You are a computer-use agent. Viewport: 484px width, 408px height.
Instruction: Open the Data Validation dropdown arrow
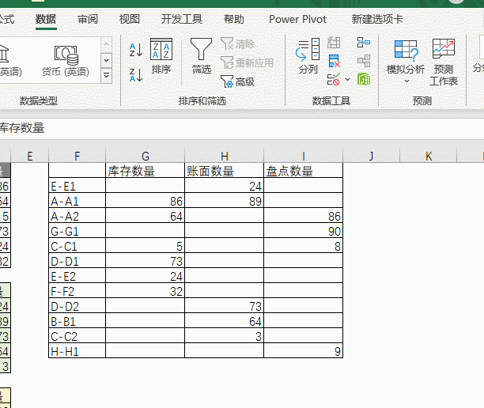pos(347,79)
